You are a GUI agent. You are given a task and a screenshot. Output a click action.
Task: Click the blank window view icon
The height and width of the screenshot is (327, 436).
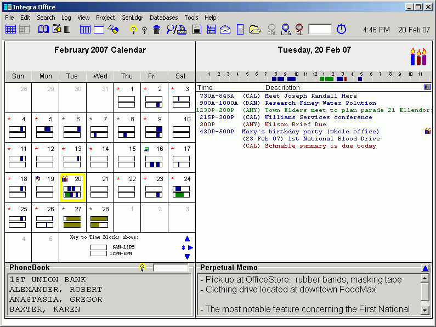[x=99, y=29]
